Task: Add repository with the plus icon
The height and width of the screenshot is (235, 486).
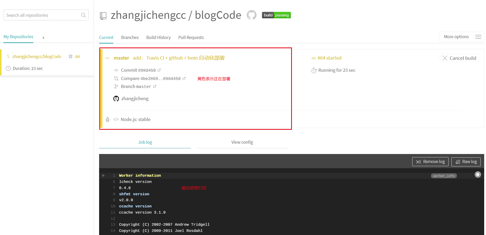Action: 43,38
